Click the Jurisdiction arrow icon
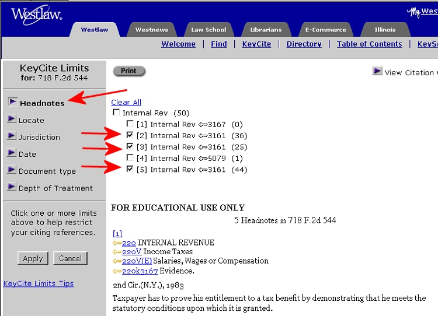438x316 pixels. (11, 136)
